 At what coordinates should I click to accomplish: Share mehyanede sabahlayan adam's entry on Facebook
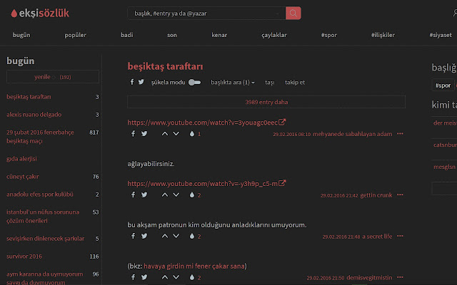tap(133, 134)
